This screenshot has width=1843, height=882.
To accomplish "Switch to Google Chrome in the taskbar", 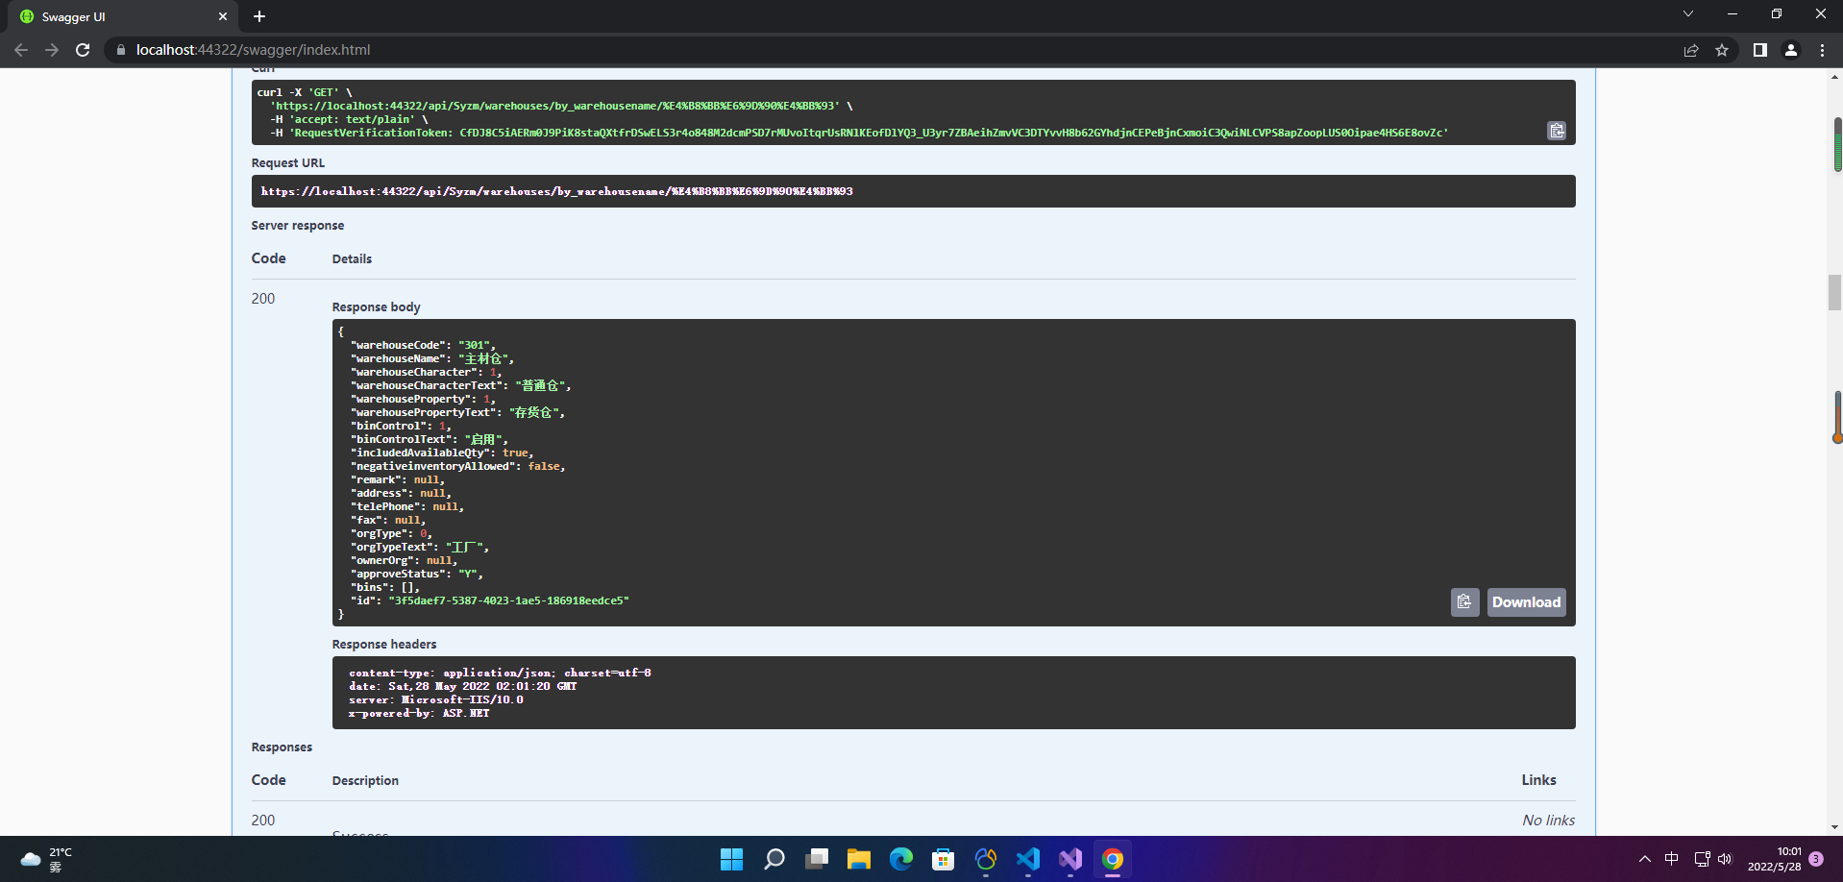I will tap(1113, 859).
